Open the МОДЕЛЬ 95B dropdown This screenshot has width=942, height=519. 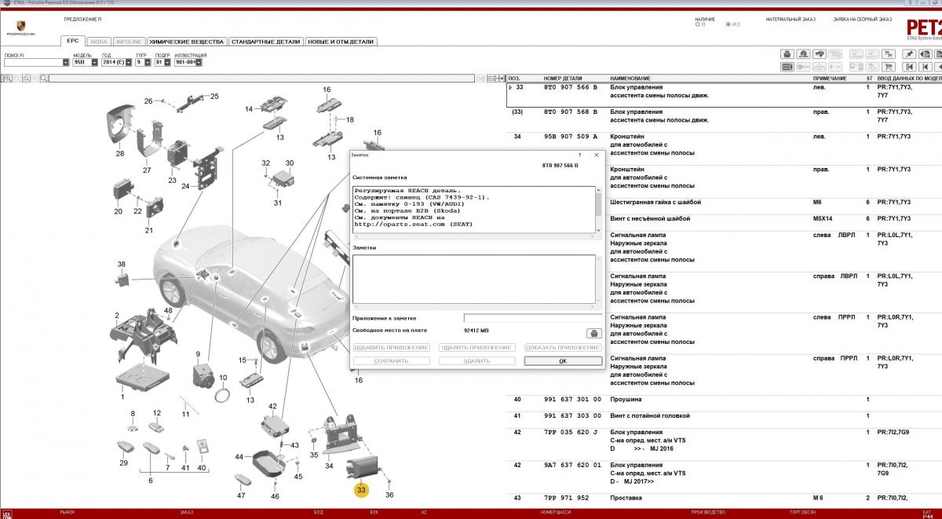pos(95,62)
